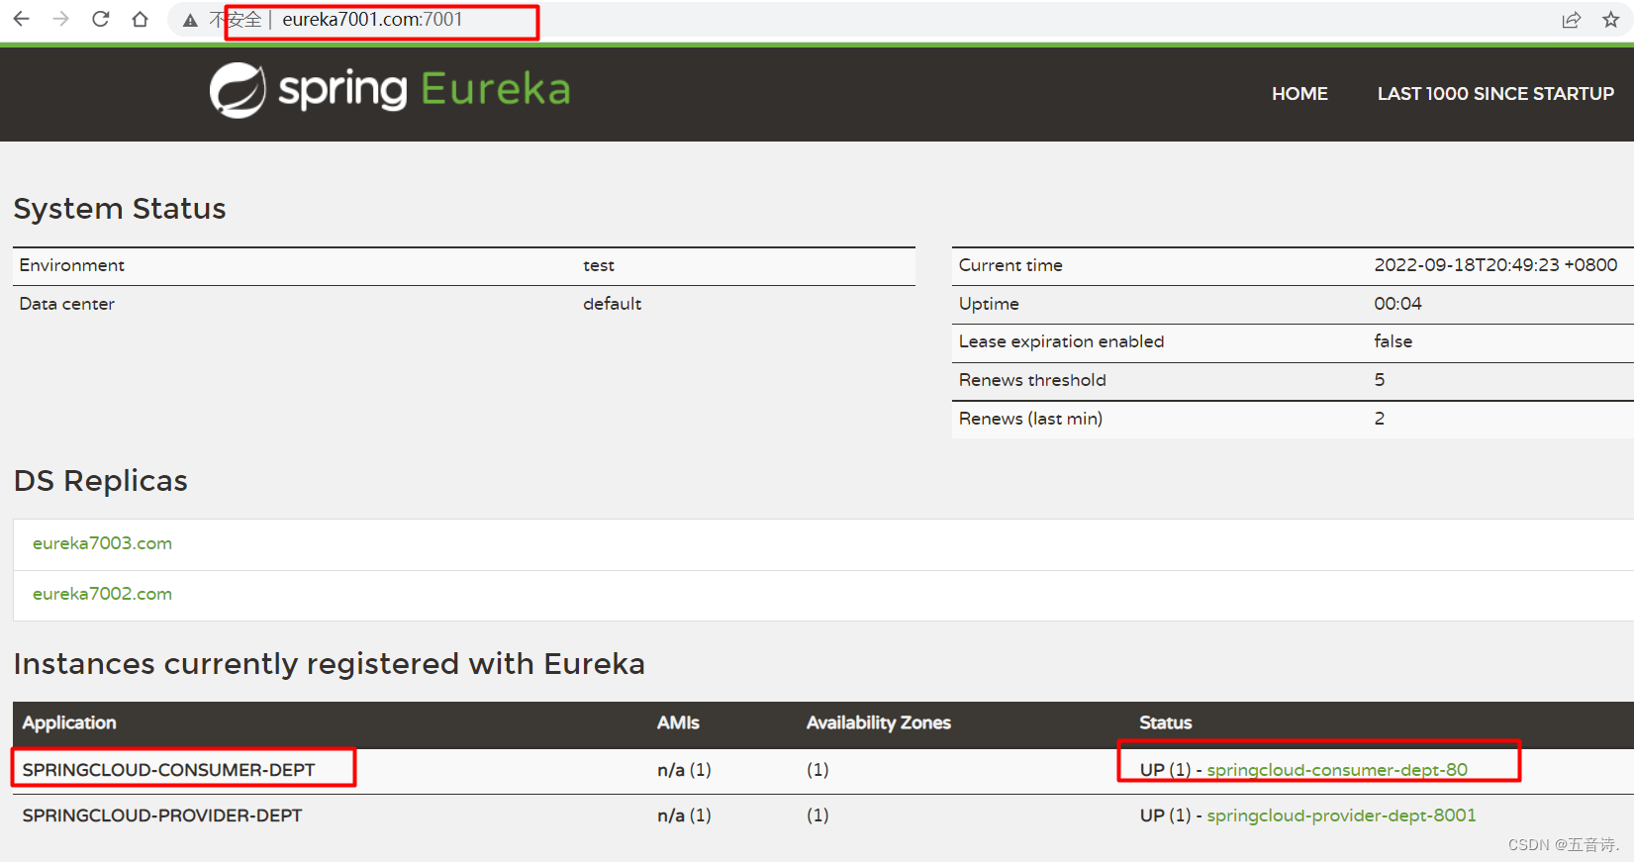Select the SPRINGCLOUD-PROVIDER-DEPT application cell
This screenshot has width=1634, height=862.
[162, 815]
